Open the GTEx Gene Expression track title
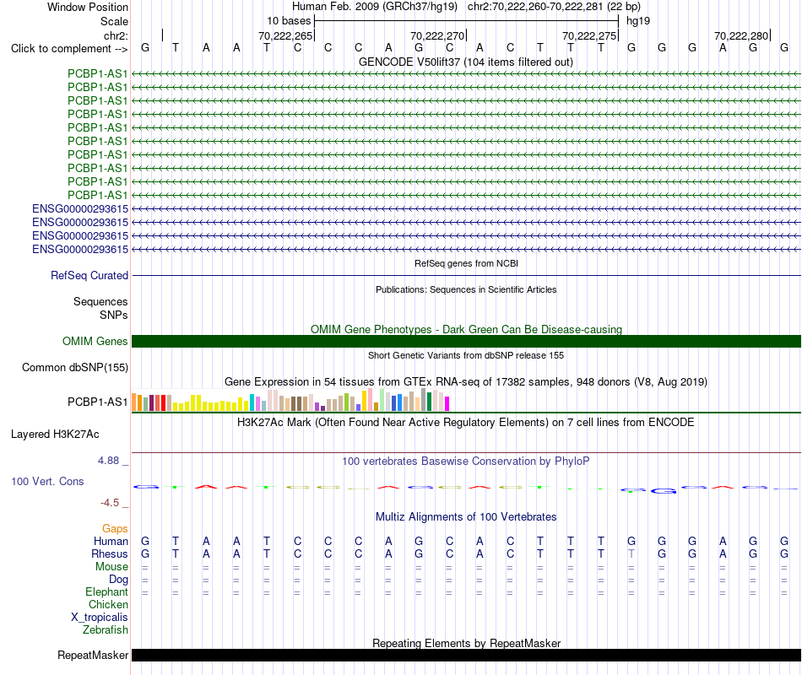Image resolution: width=802 pixels, height=675 pixels. pos(466,382)
